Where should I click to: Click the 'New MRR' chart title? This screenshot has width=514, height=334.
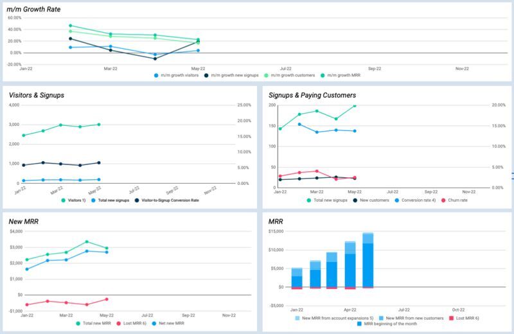click(23, 222)
